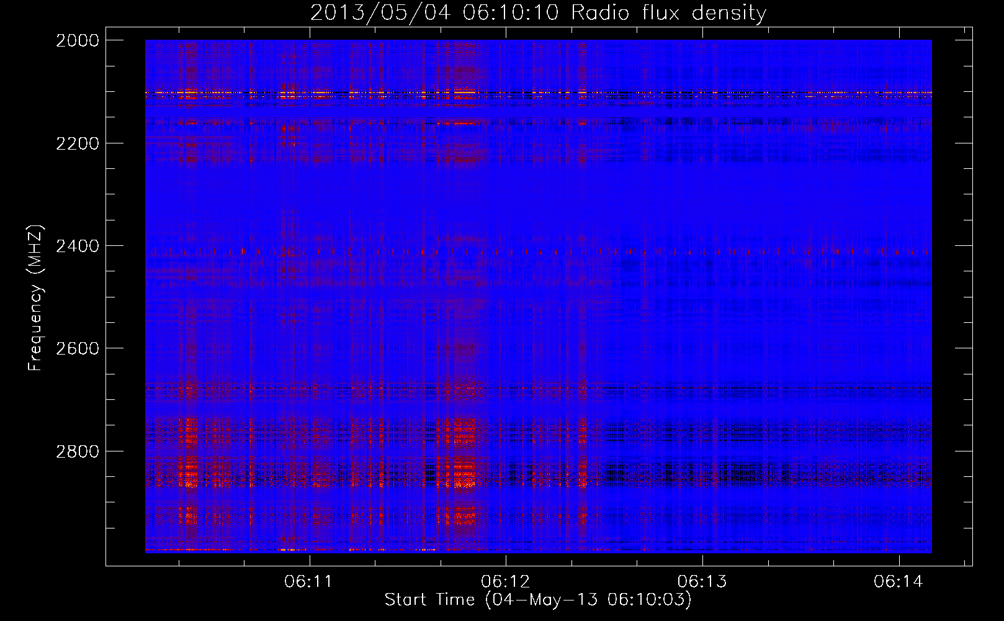1004x621 pixels.
Task: Click the x-axis label "Start Time (04-May-13 06:10:03)"
Action: point(538,600)
